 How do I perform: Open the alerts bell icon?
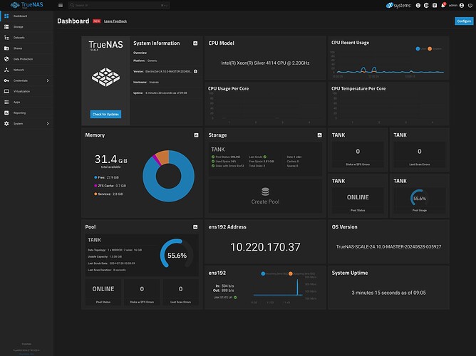(x=443, y=5)
